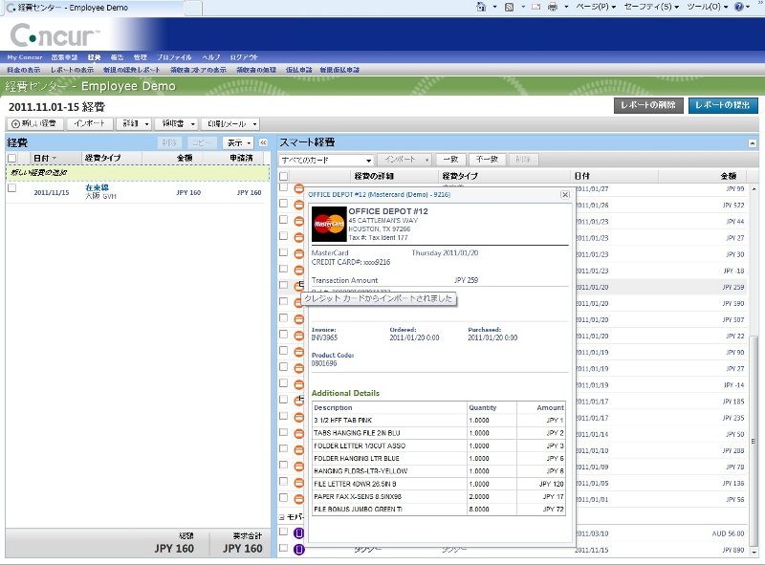The width and height of the screenshot is (765, 565).
Task: Click the scroll-down arrow of スマート経費 list
Action: coord(754,552)
